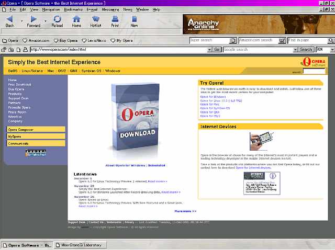Open the Edit menu
Image resolution: width=335 pixels, height=250 pixels.
(23, 9)
